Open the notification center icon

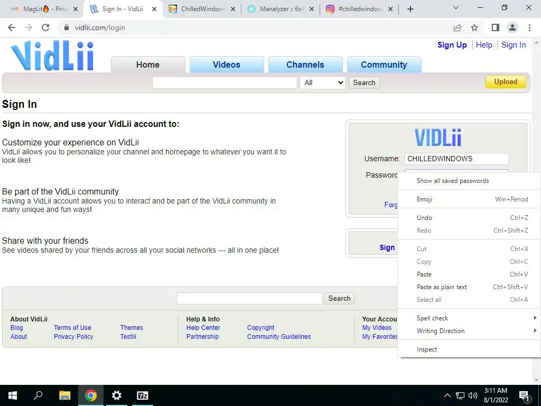coord(524,396)
